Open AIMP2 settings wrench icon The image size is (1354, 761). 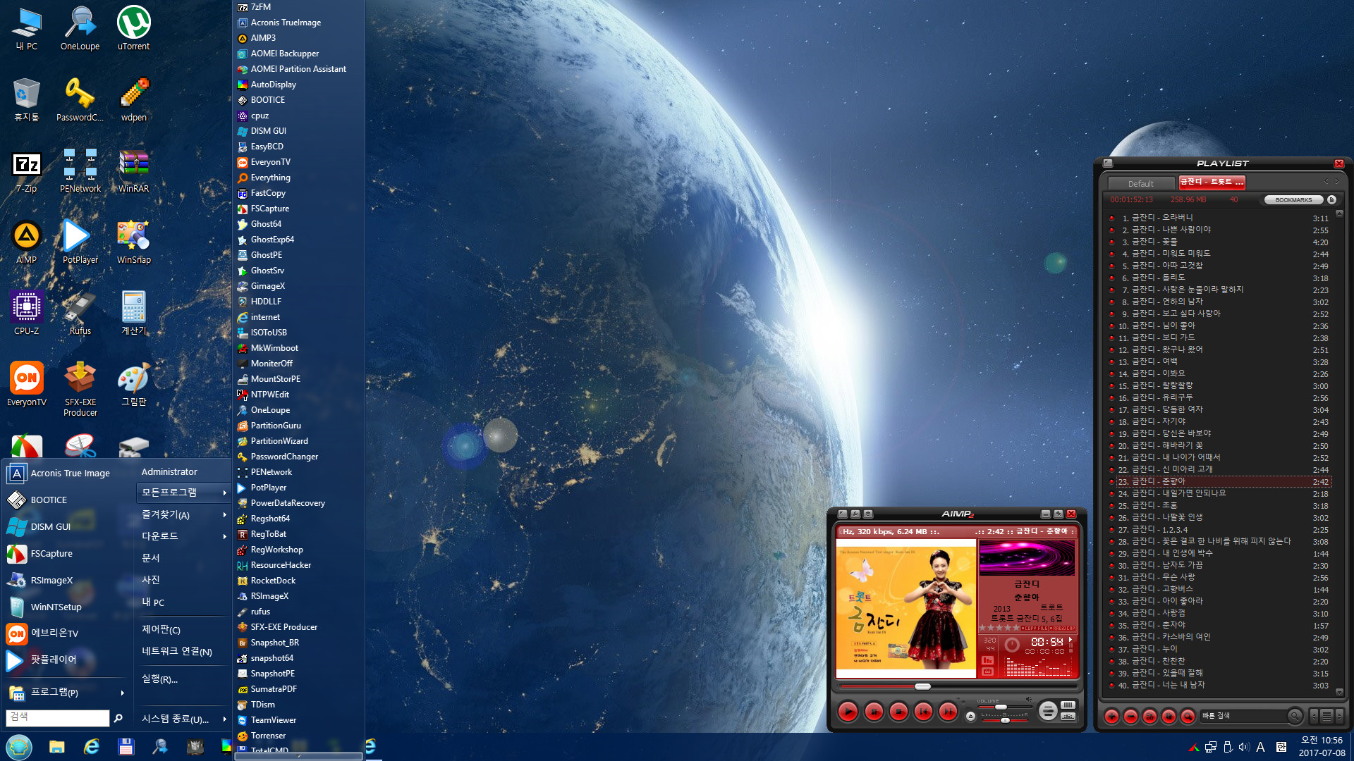click(x=855, y=514)
